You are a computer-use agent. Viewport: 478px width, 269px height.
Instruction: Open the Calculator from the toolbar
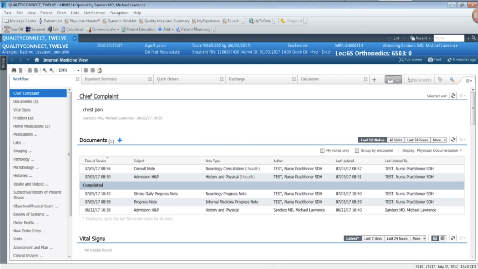pyautogui.click(x=72, y=29)
